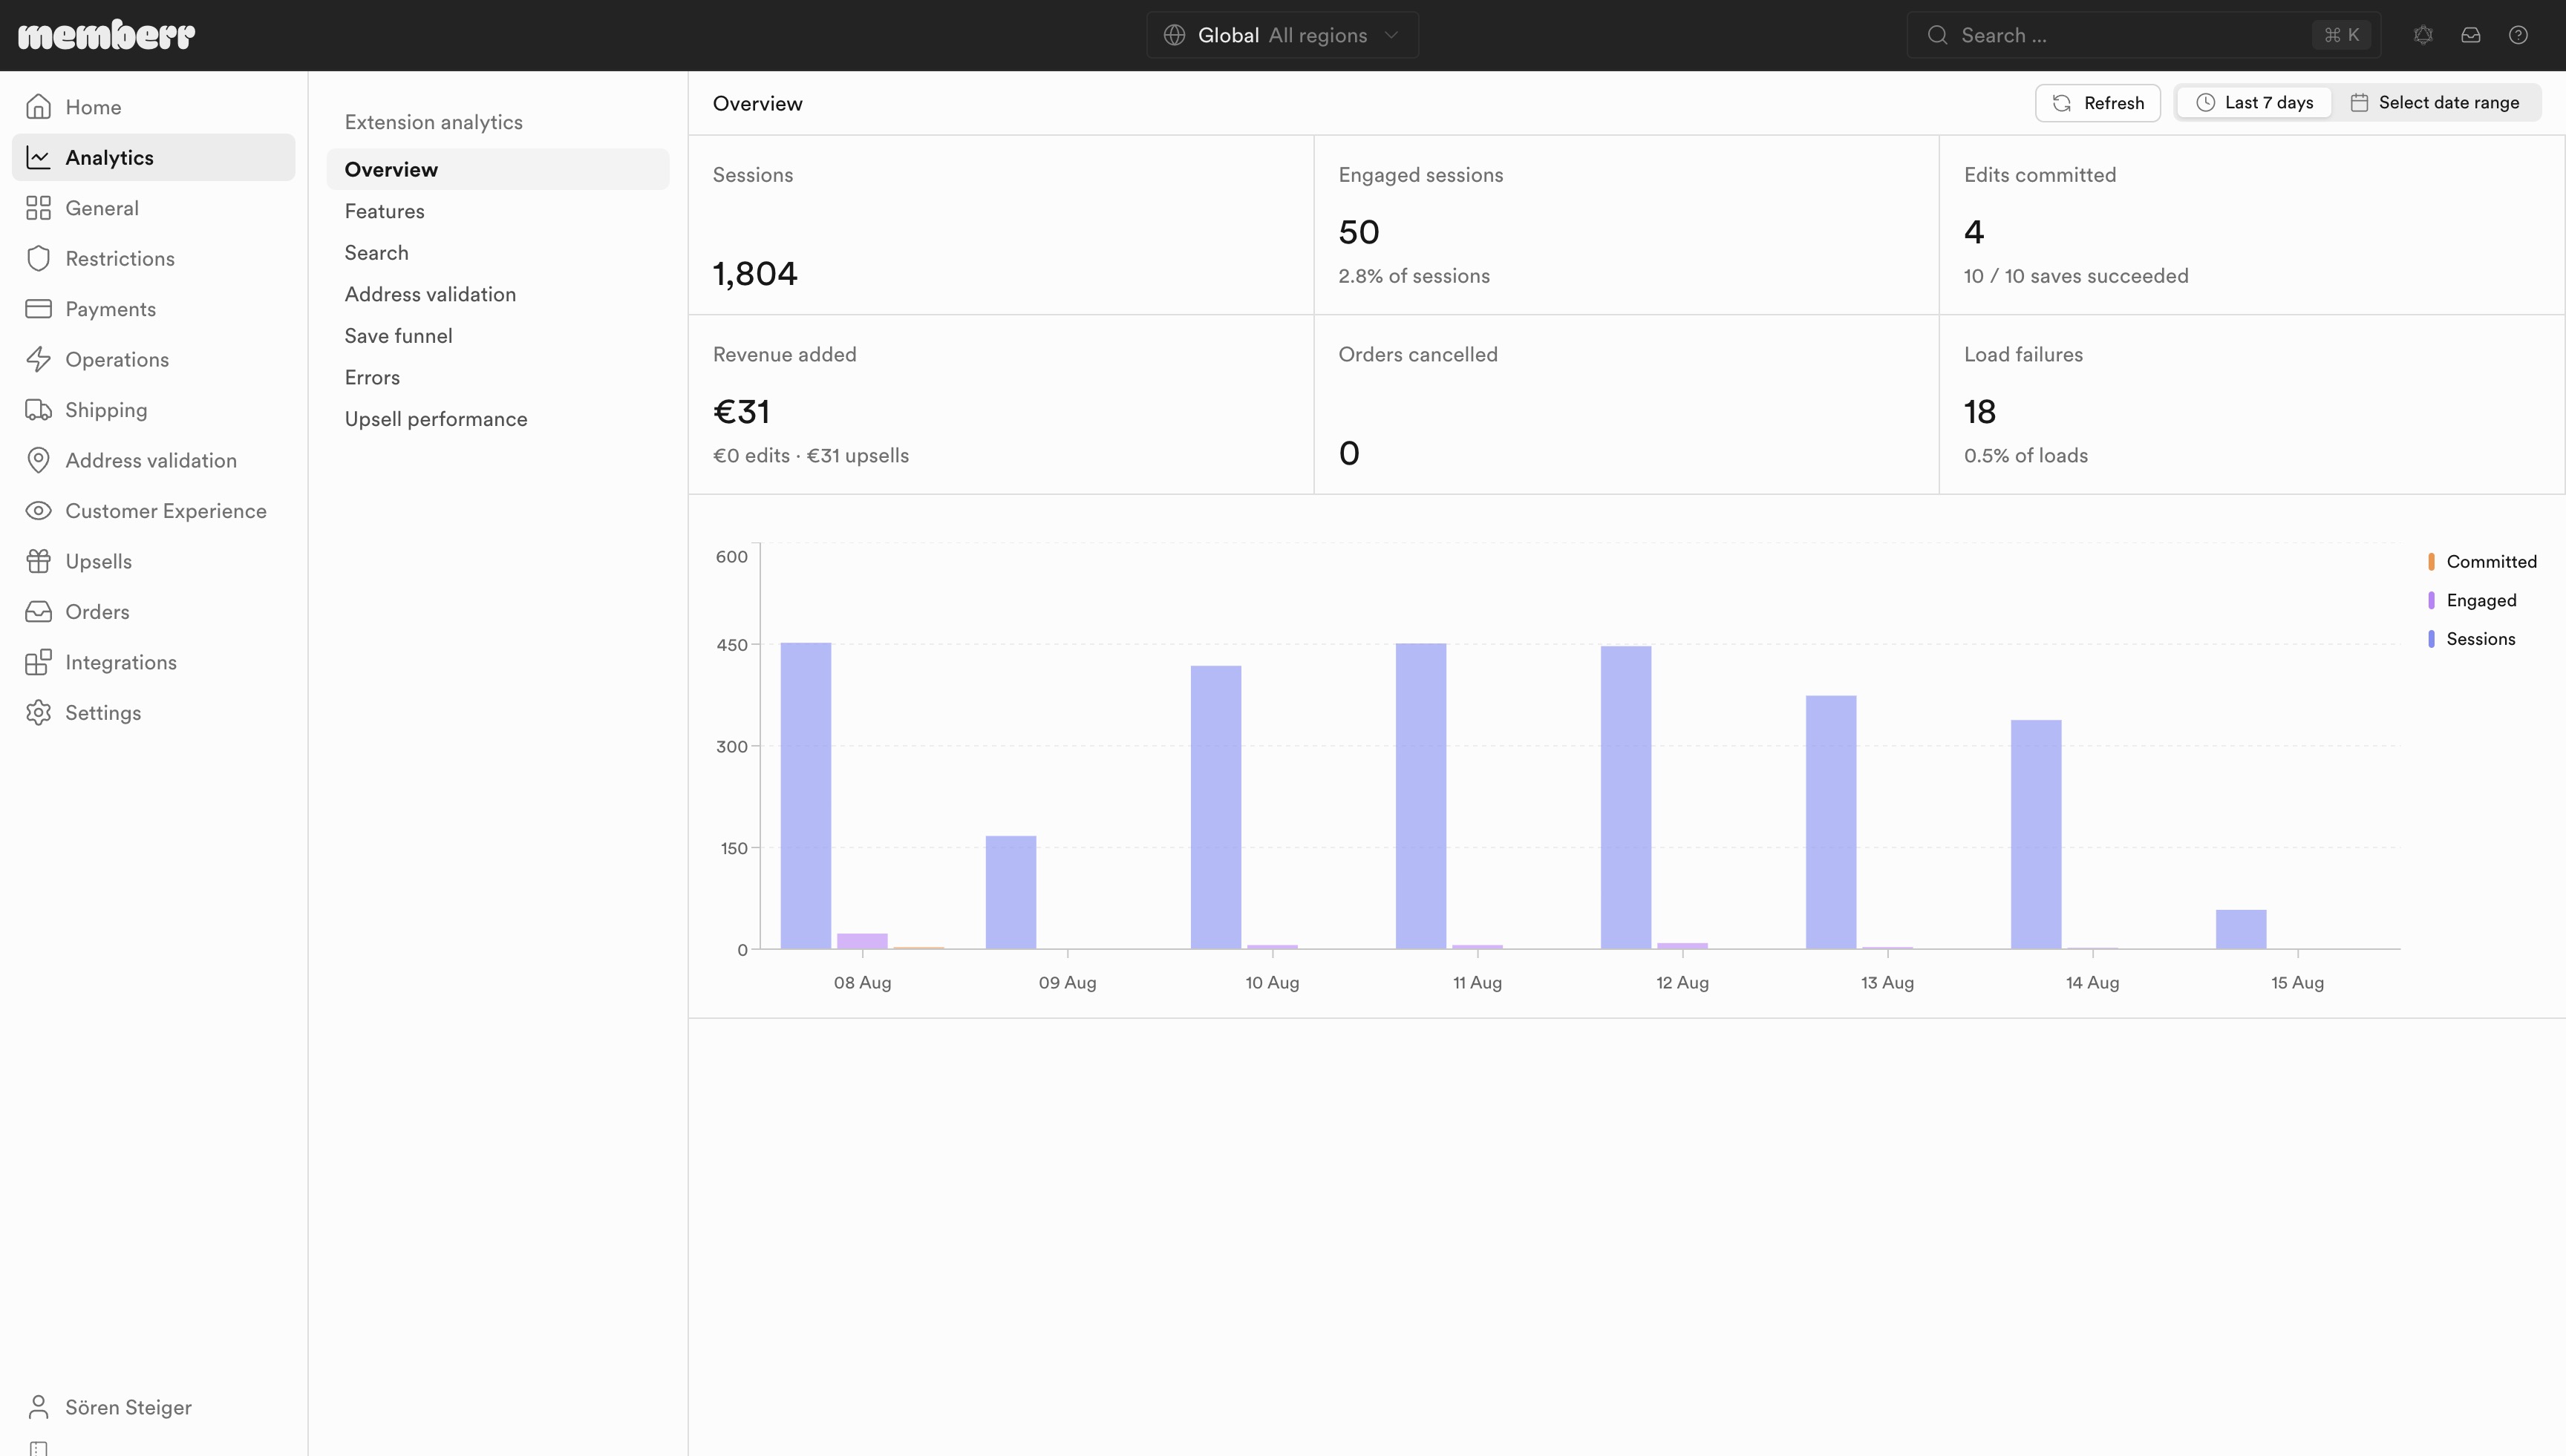Toggle the Sessions series in chart legend
Viewport: 2566px width, 1456px height.
pos(2471,639)
